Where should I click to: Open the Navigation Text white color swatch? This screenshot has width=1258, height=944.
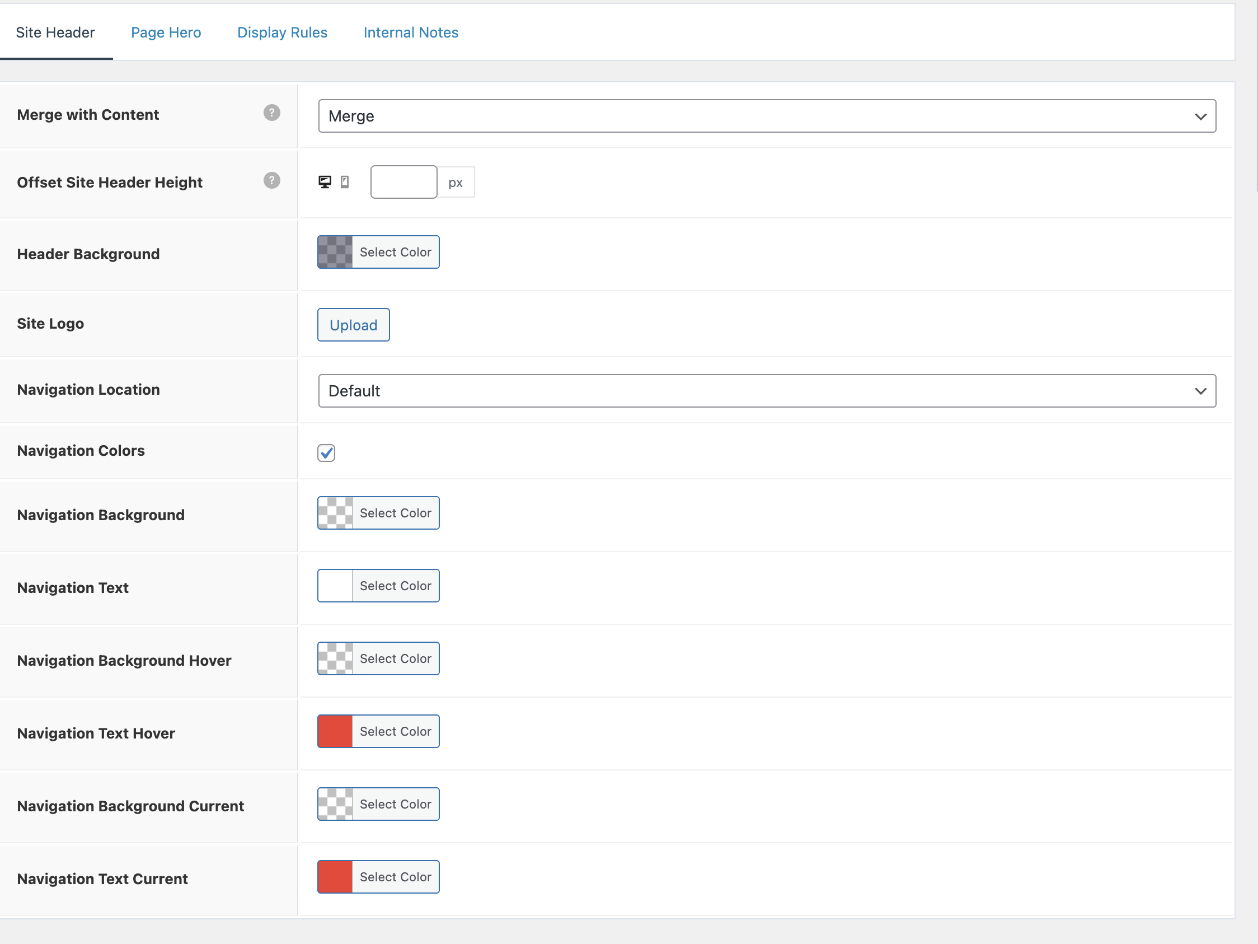[335, 586]
